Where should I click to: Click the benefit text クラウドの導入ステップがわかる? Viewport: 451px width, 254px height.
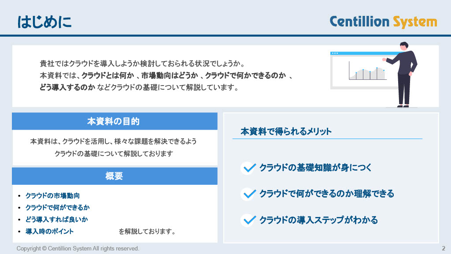pyautogui.click(x=318, y=220)
